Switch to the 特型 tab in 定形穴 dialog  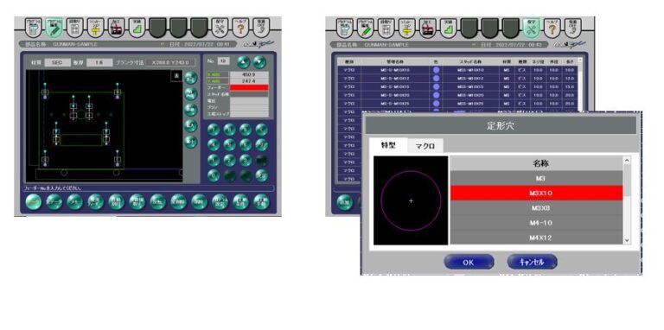point(388,144)
